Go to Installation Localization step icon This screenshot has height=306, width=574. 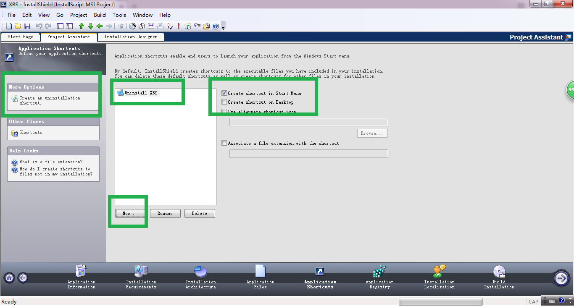point(439,271)
